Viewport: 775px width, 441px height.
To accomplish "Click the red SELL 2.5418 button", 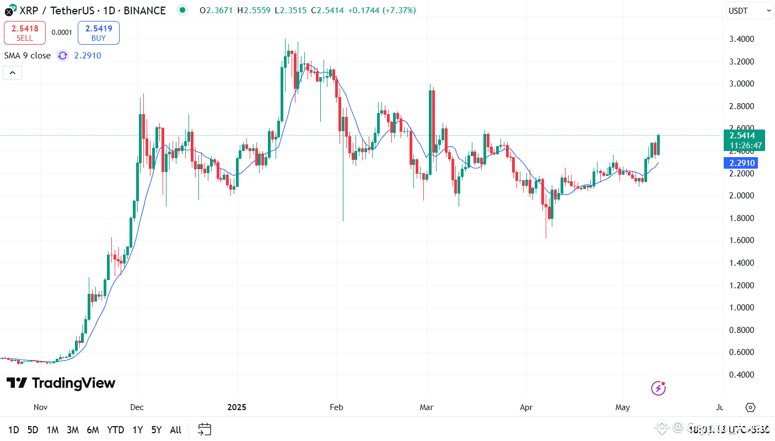I will coord(24,33).
